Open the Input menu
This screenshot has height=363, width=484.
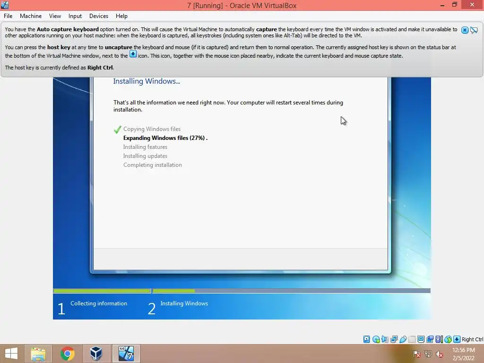pyautogui.click(x=75, y=16)
